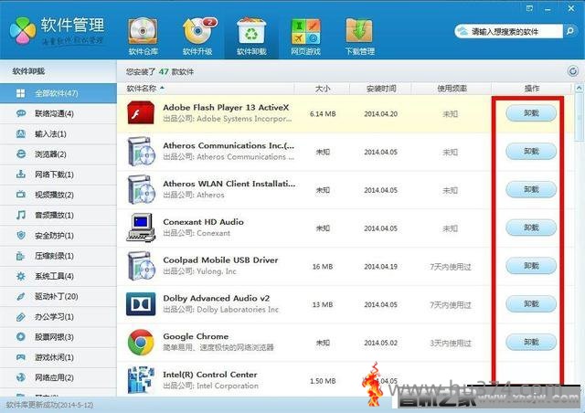Image resolution: width=585 pixels, height=413 pixels.
Task: Click the Conexant HD Audio computer icon
Action: [141, 228]
